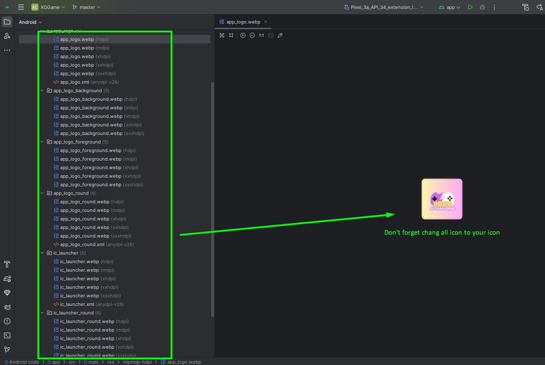Open the Build tool window hammer icon

pyautogui.click(x=7, y=264)
